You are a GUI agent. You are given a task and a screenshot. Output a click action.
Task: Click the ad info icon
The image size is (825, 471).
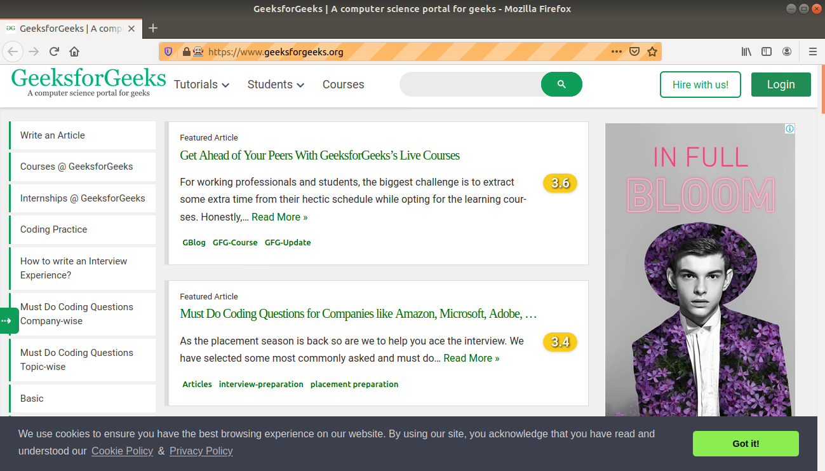[789, 129]
